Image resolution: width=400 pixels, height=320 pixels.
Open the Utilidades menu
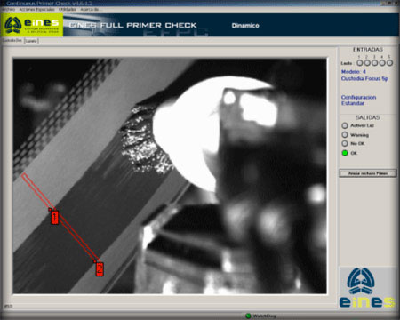coord(68,10)
